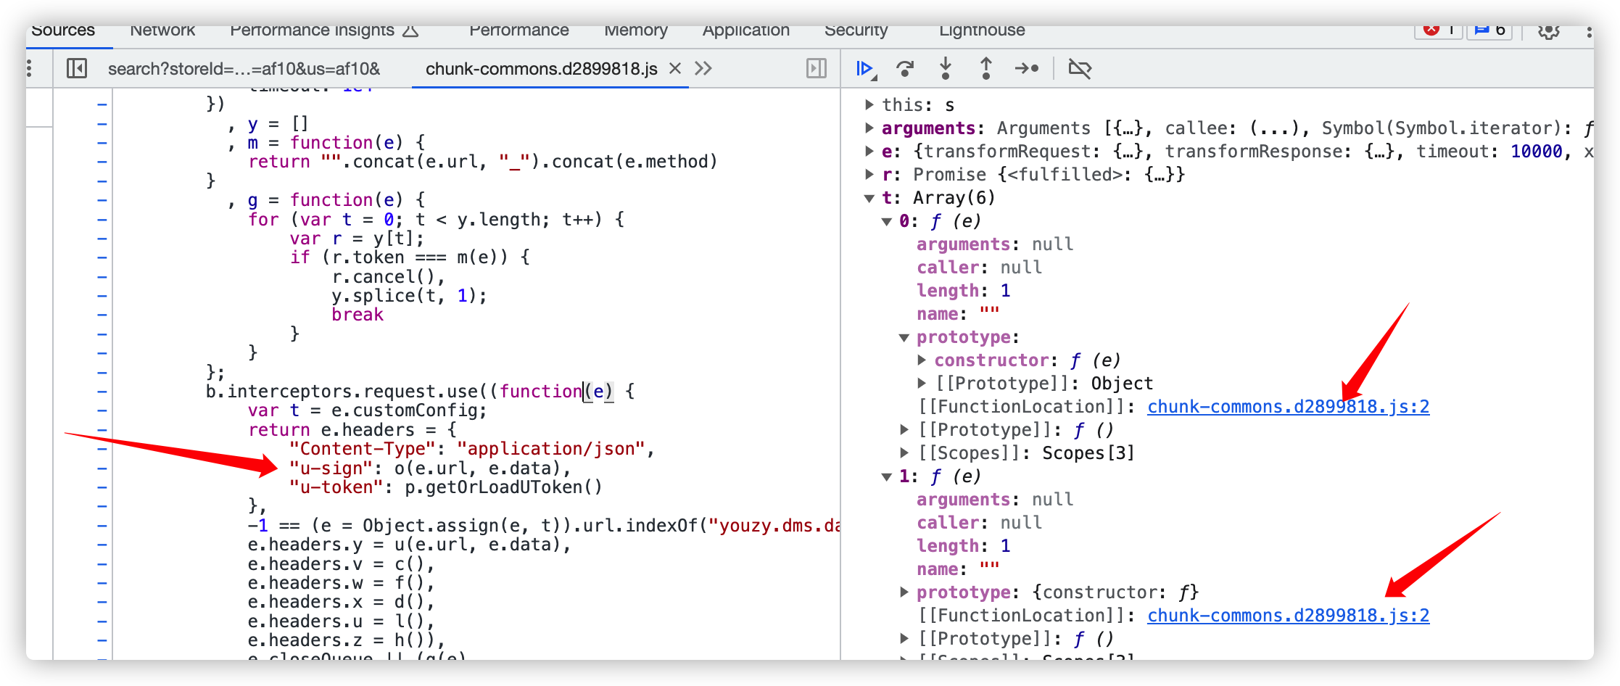Open first chunk-commons.d2899818.js:2 function location link
The image size is (1620, 686).
(1288, 407)
